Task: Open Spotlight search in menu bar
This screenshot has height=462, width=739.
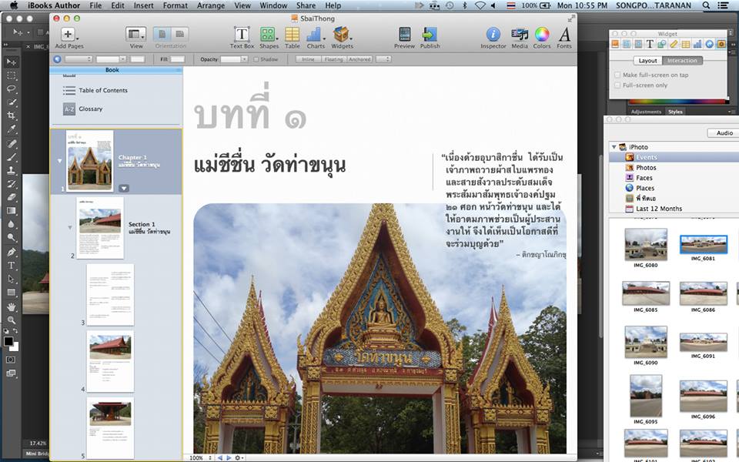Action: click(706, 5)
